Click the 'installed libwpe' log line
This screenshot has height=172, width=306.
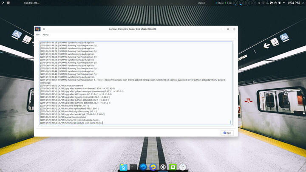click(65, 106)
